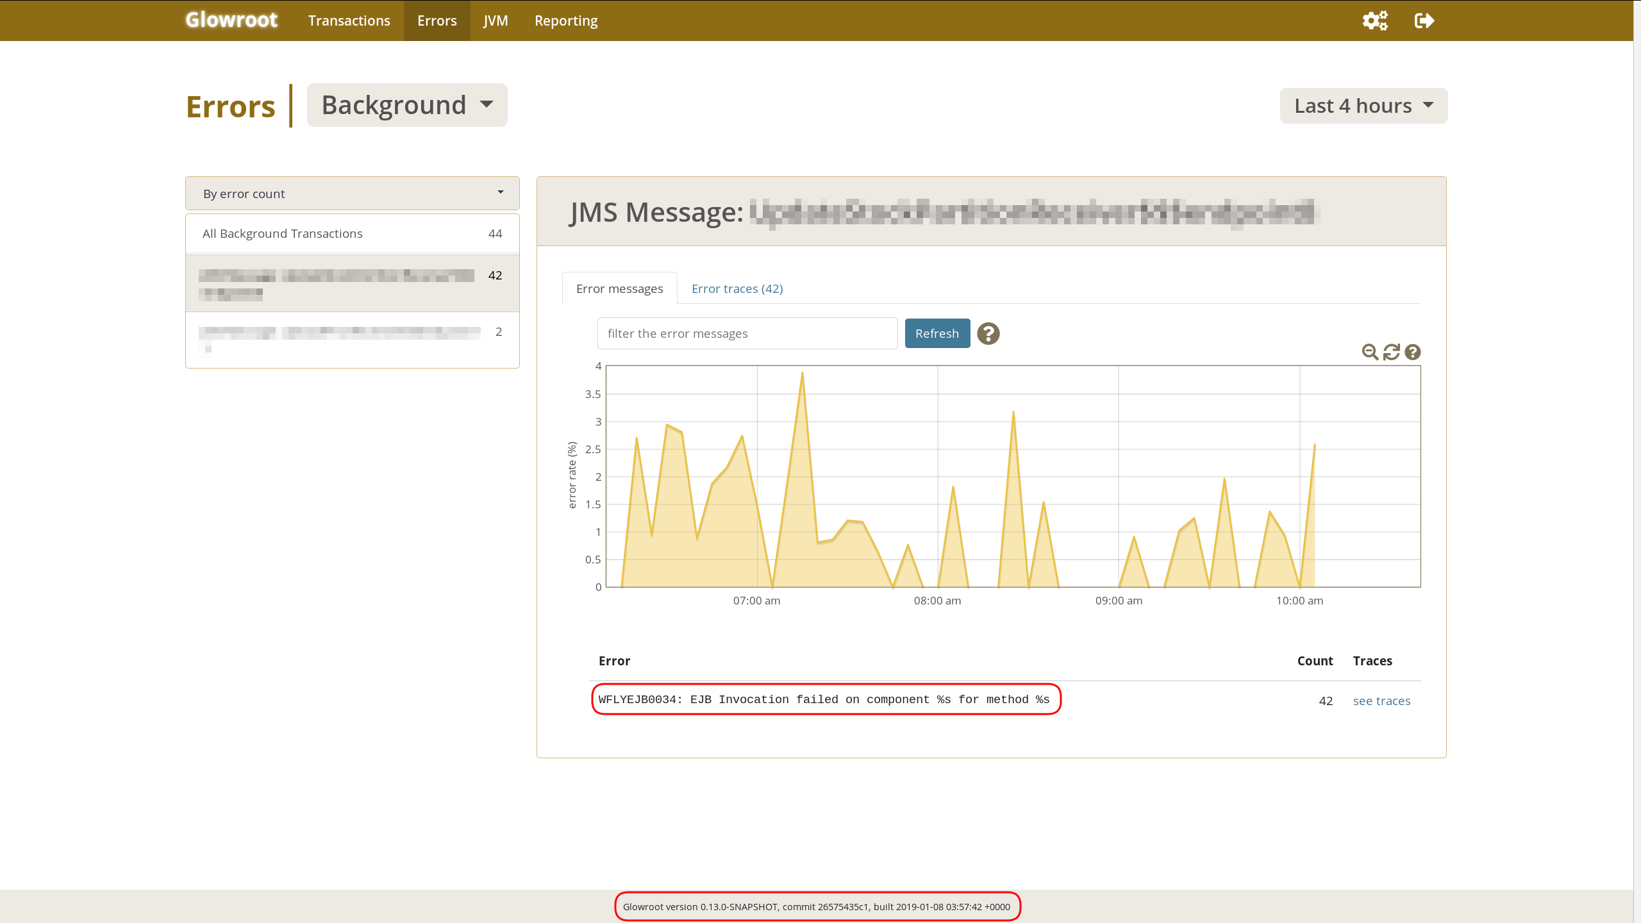
Task: Click the Glowroot logo
Action: click(231, 20)
